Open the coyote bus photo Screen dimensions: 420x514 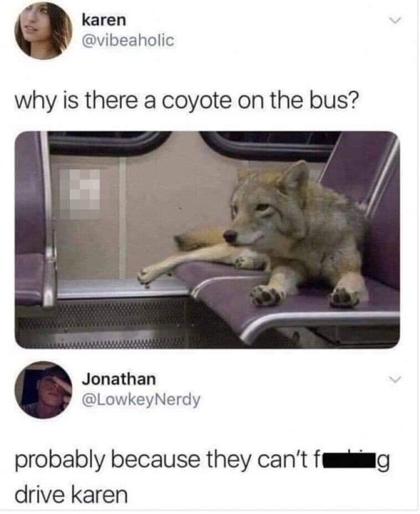click(208, 240)
